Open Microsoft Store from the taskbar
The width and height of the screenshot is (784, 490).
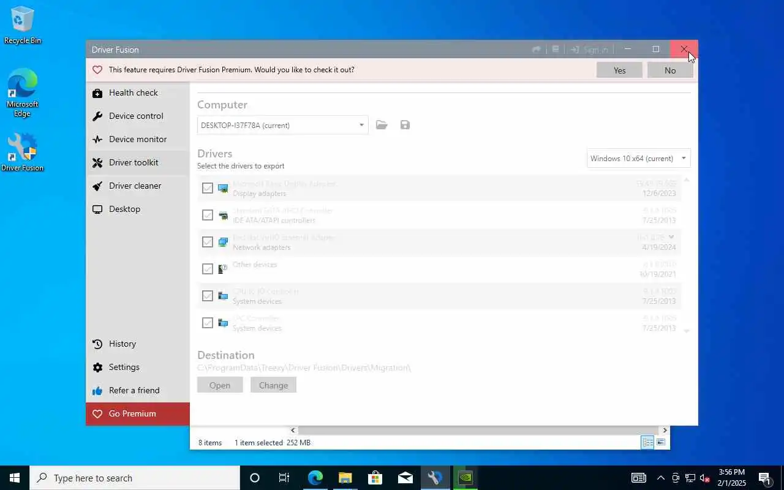(x=375, y=478)
